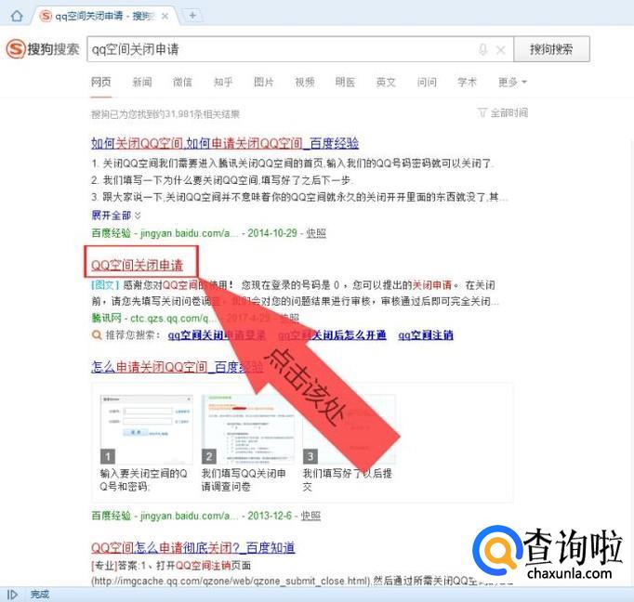Click the browser home icon
This screenshot has width=634, height=602.
(16, 16)
